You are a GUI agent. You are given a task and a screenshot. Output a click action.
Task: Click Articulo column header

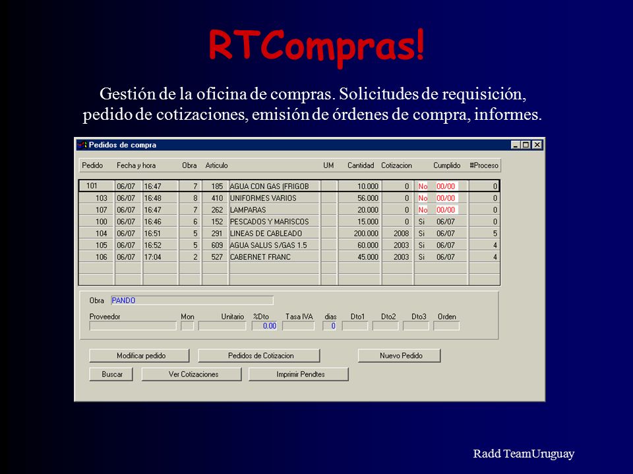216,165
